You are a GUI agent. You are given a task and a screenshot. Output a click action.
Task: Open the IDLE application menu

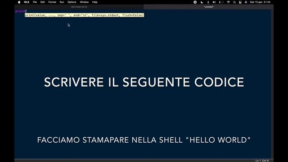[27, 2]
